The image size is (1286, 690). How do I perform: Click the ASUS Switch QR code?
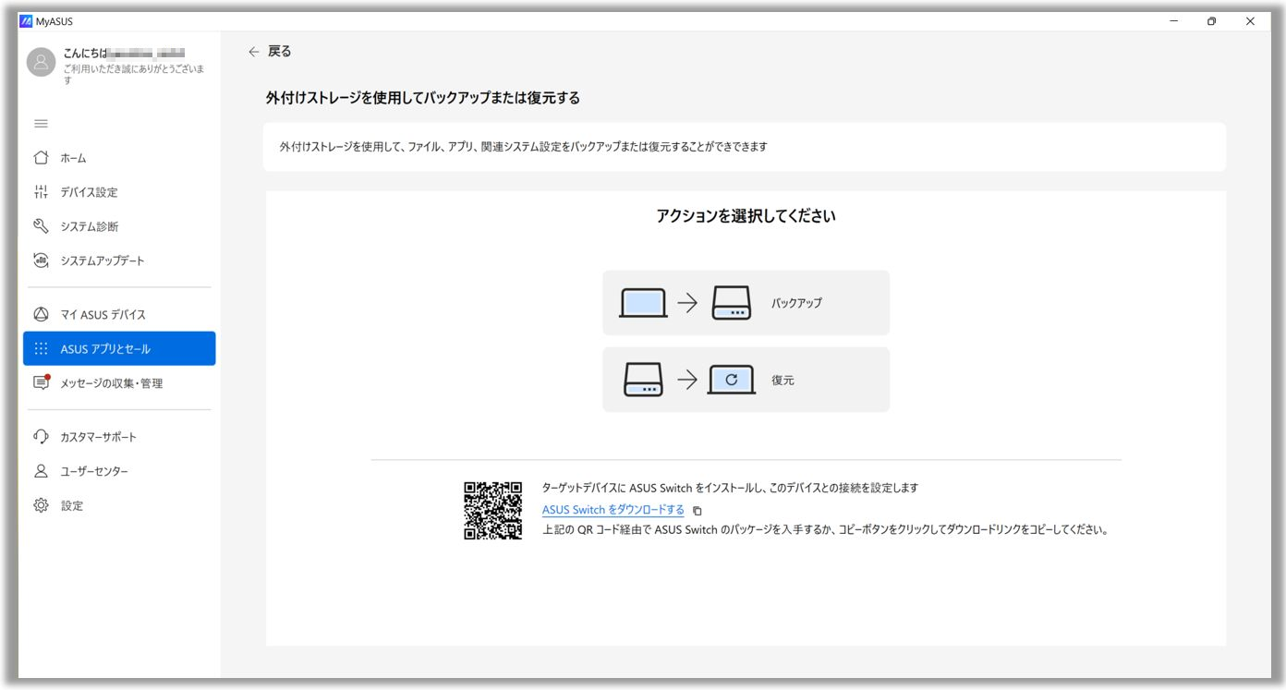[493, 510]
